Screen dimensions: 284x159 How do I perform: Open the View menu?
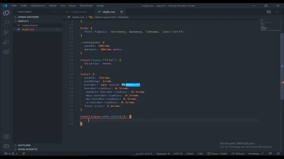click(x=53, y=6)
